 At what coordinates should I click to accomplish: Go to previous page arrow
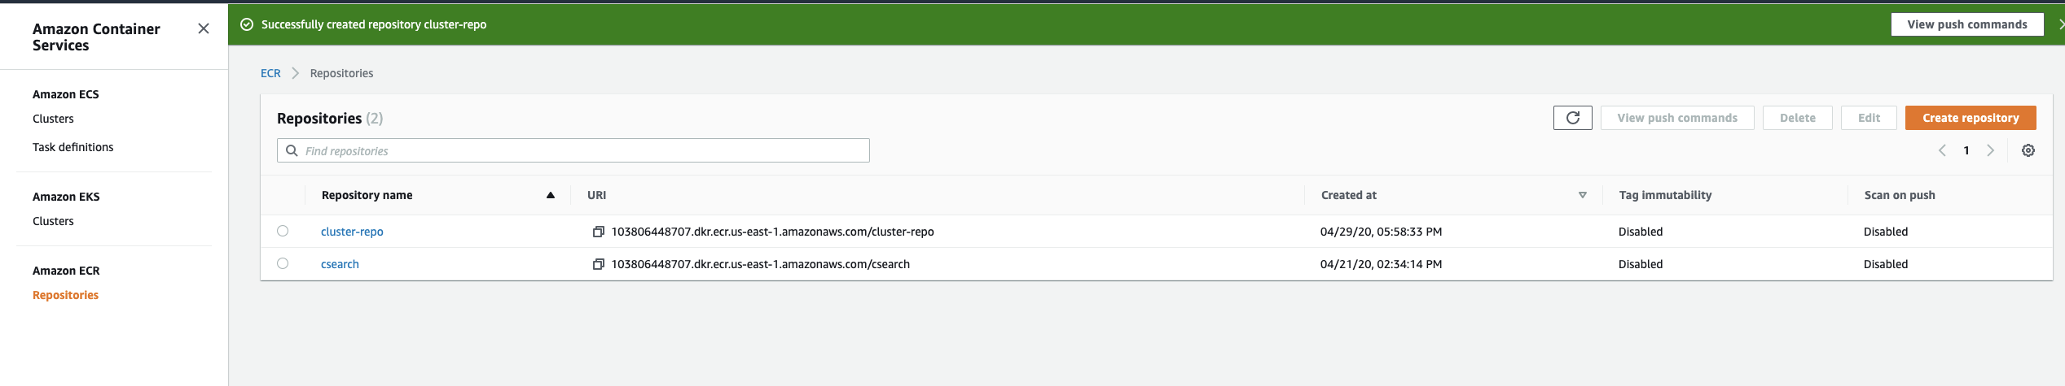1942,150
